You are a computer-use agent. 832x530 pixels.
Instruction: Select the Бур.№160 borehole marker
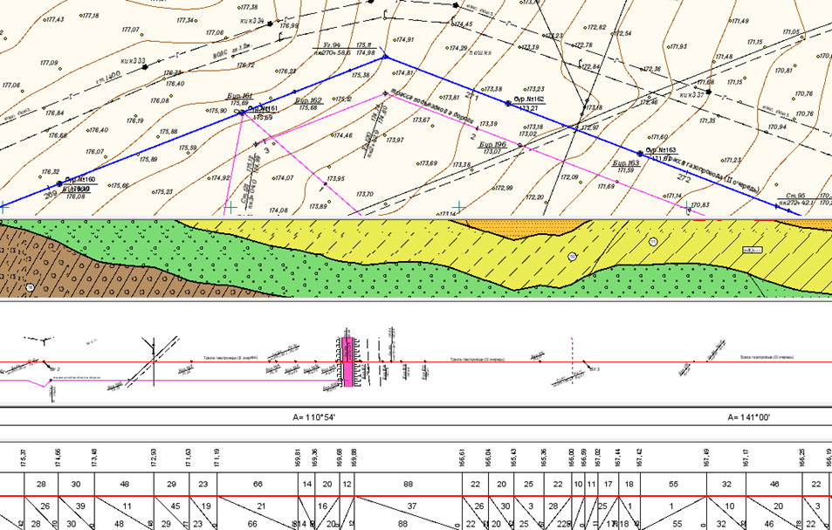click(x=59, y=183)
